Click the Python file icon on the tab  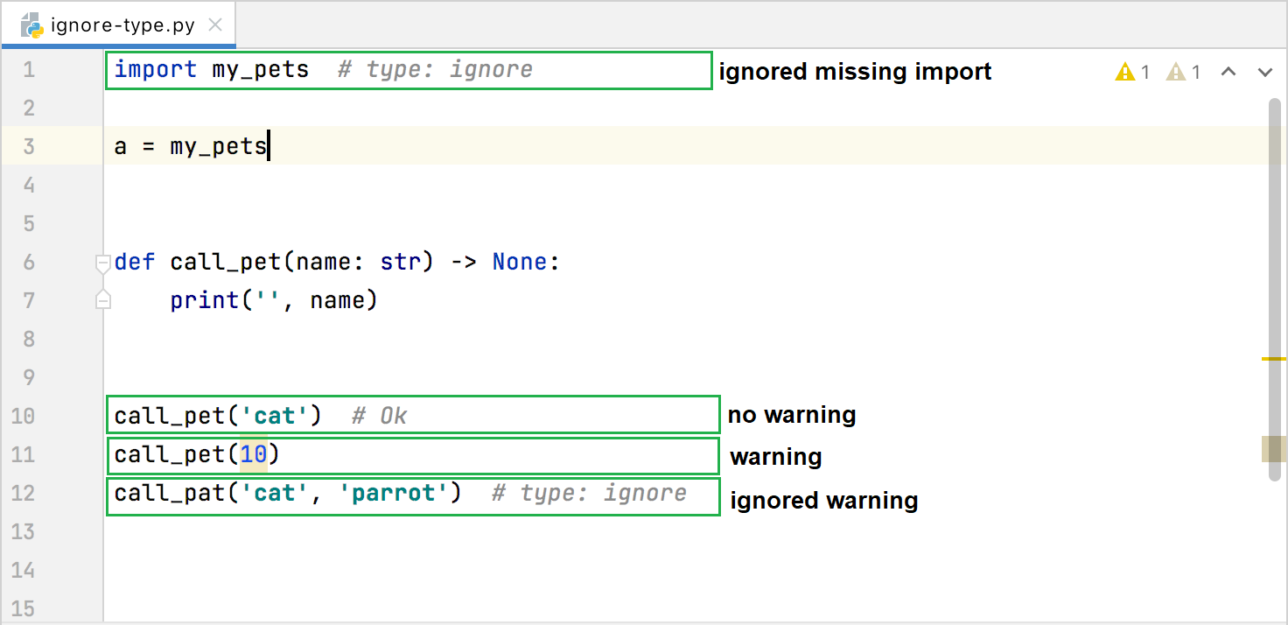pyautogui.click(x=31, y=25)
